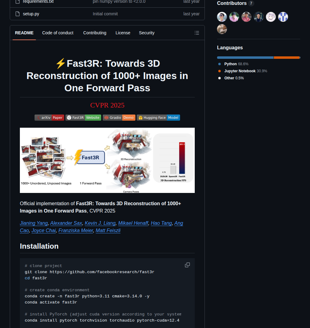Image resolution: width=310 pixels, height=328 pixels.
Task: Open the 'pin numpy version' commit message
Action: click(119, 2)
